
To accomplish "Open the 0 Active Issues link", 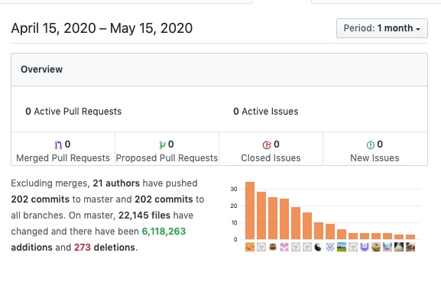I will [266, 112].
